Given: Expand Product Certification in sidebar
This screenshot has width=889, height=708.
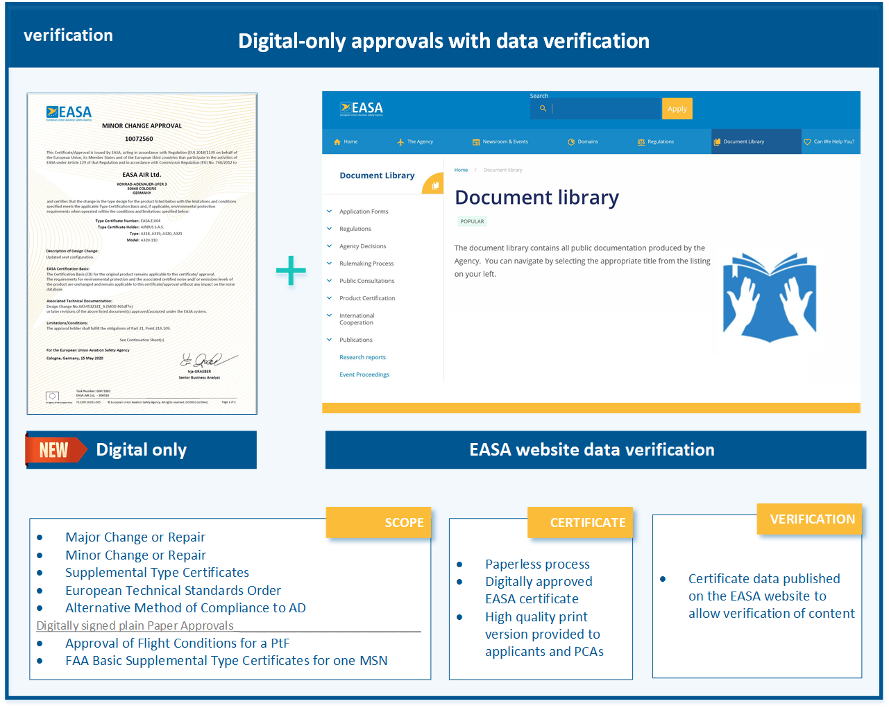Looking at the screenshot, I should click(x=330, y=298).
